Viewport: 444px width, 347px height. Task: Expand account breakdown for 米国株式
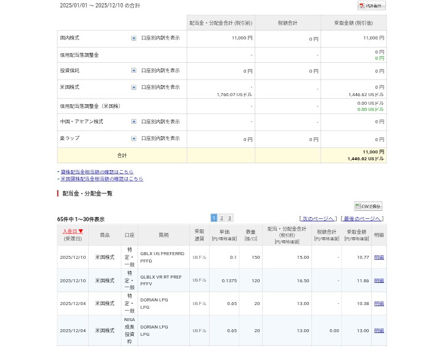click(134, 88)
